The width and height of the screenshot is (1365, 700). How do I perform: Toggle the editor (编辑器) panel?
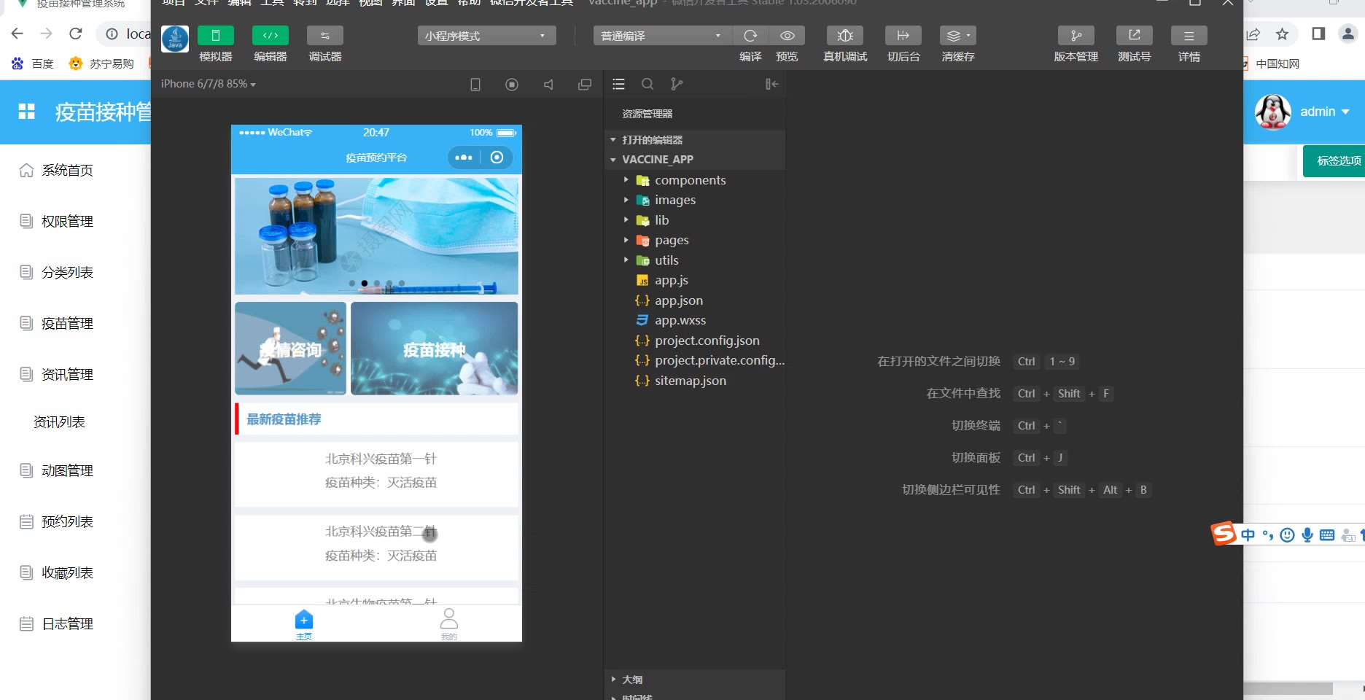pos(270,36)
